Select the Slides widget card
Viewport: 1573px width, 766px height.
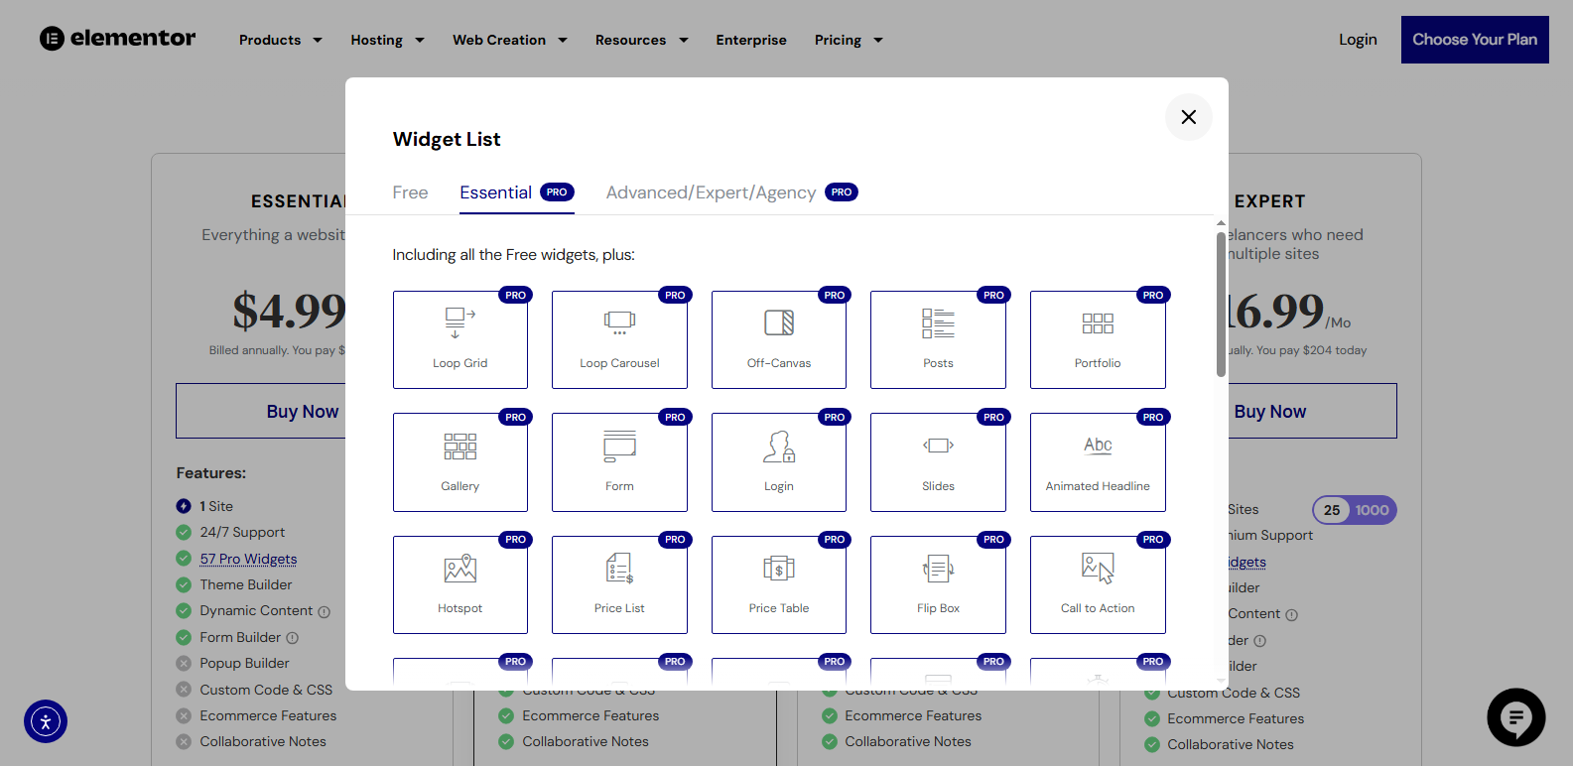938,462
